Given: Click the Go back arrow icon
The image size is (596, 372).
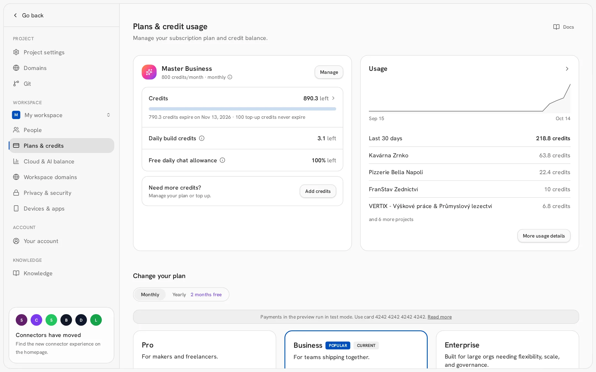Looking at the screenshot, I should 15,15.
